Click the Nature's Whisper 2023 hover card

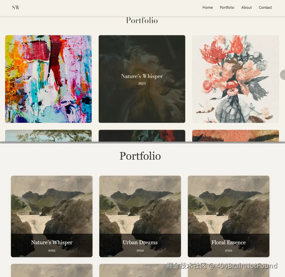pos(142,79)
